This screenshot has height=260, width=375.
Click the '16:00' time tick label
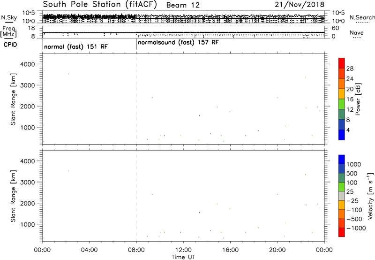[230, 250]
